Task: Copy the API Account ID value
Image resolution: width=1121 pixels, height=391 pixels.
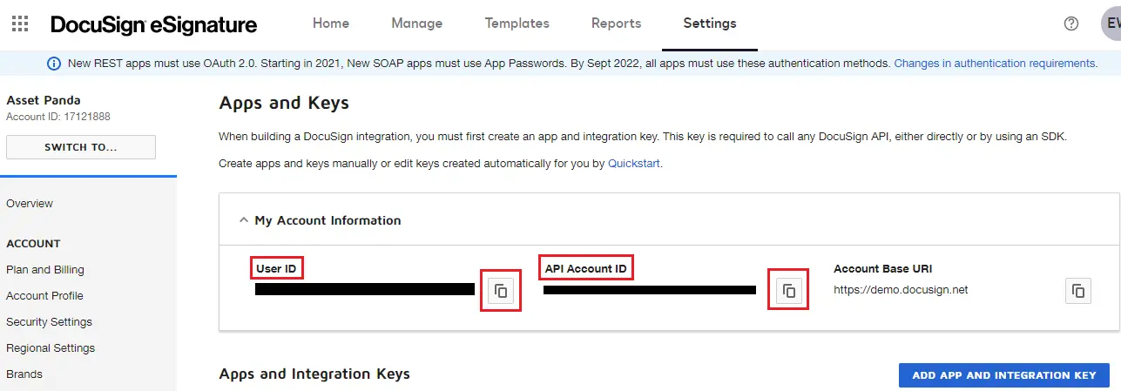Action: (x=789, y=291)
